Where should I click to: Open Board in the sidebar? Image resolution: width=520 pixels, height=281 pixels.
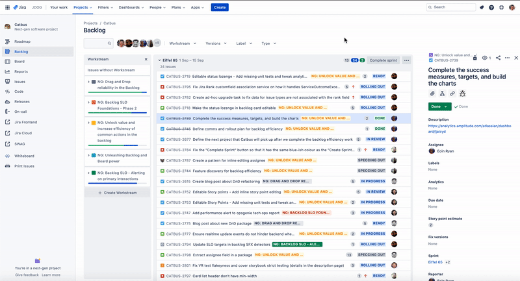point(19,61)
